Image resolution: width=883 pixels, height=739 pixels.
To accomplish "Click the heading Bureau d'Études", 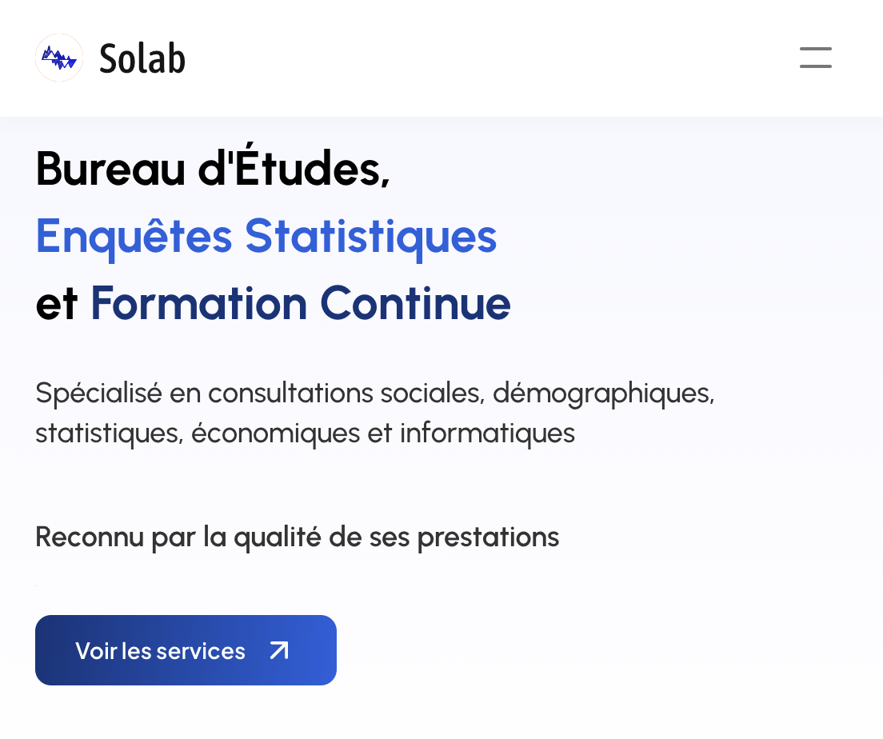I will [x=213, y=170].
